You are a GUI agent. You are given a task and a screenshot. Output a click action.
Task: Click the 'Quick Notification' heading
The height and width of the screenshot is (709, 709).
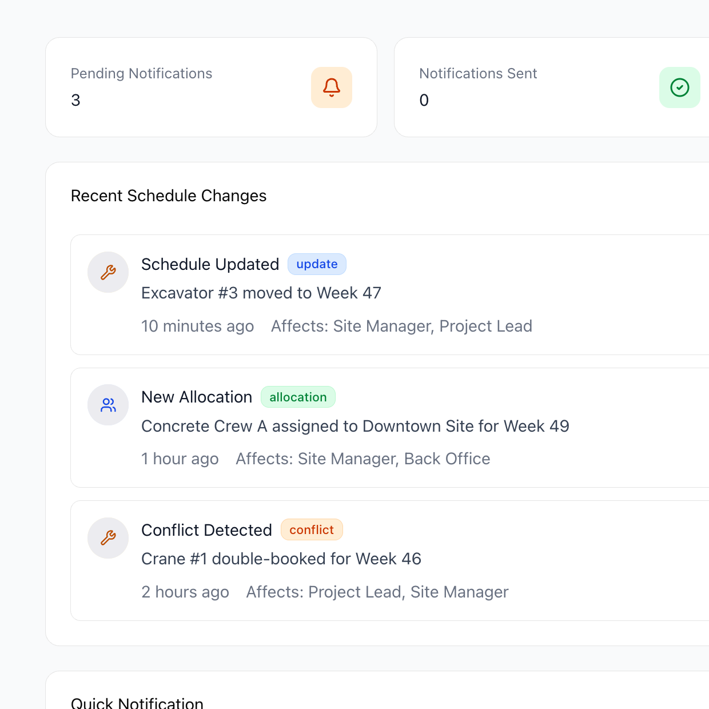137,702
